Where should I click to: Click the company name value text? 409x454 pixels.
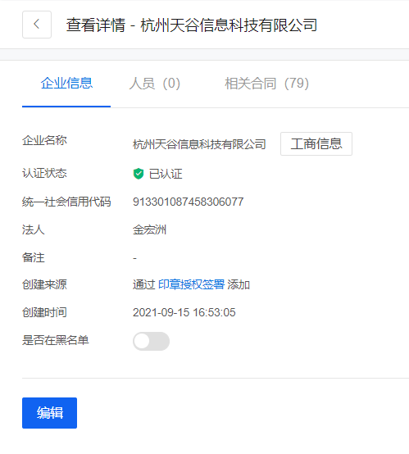[x=199, y=144]
